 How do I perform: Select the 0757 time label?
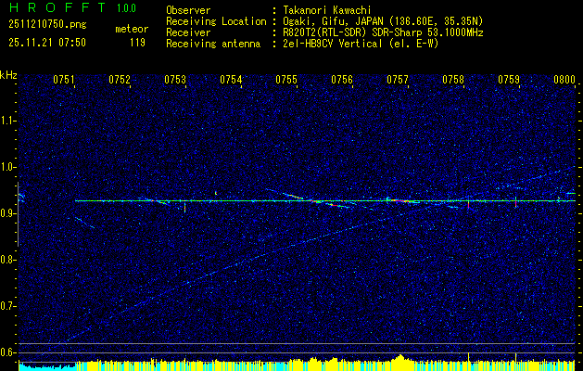coord(398,80)
